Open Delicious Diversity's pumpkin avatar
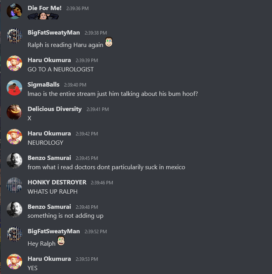 coord(14,112)
